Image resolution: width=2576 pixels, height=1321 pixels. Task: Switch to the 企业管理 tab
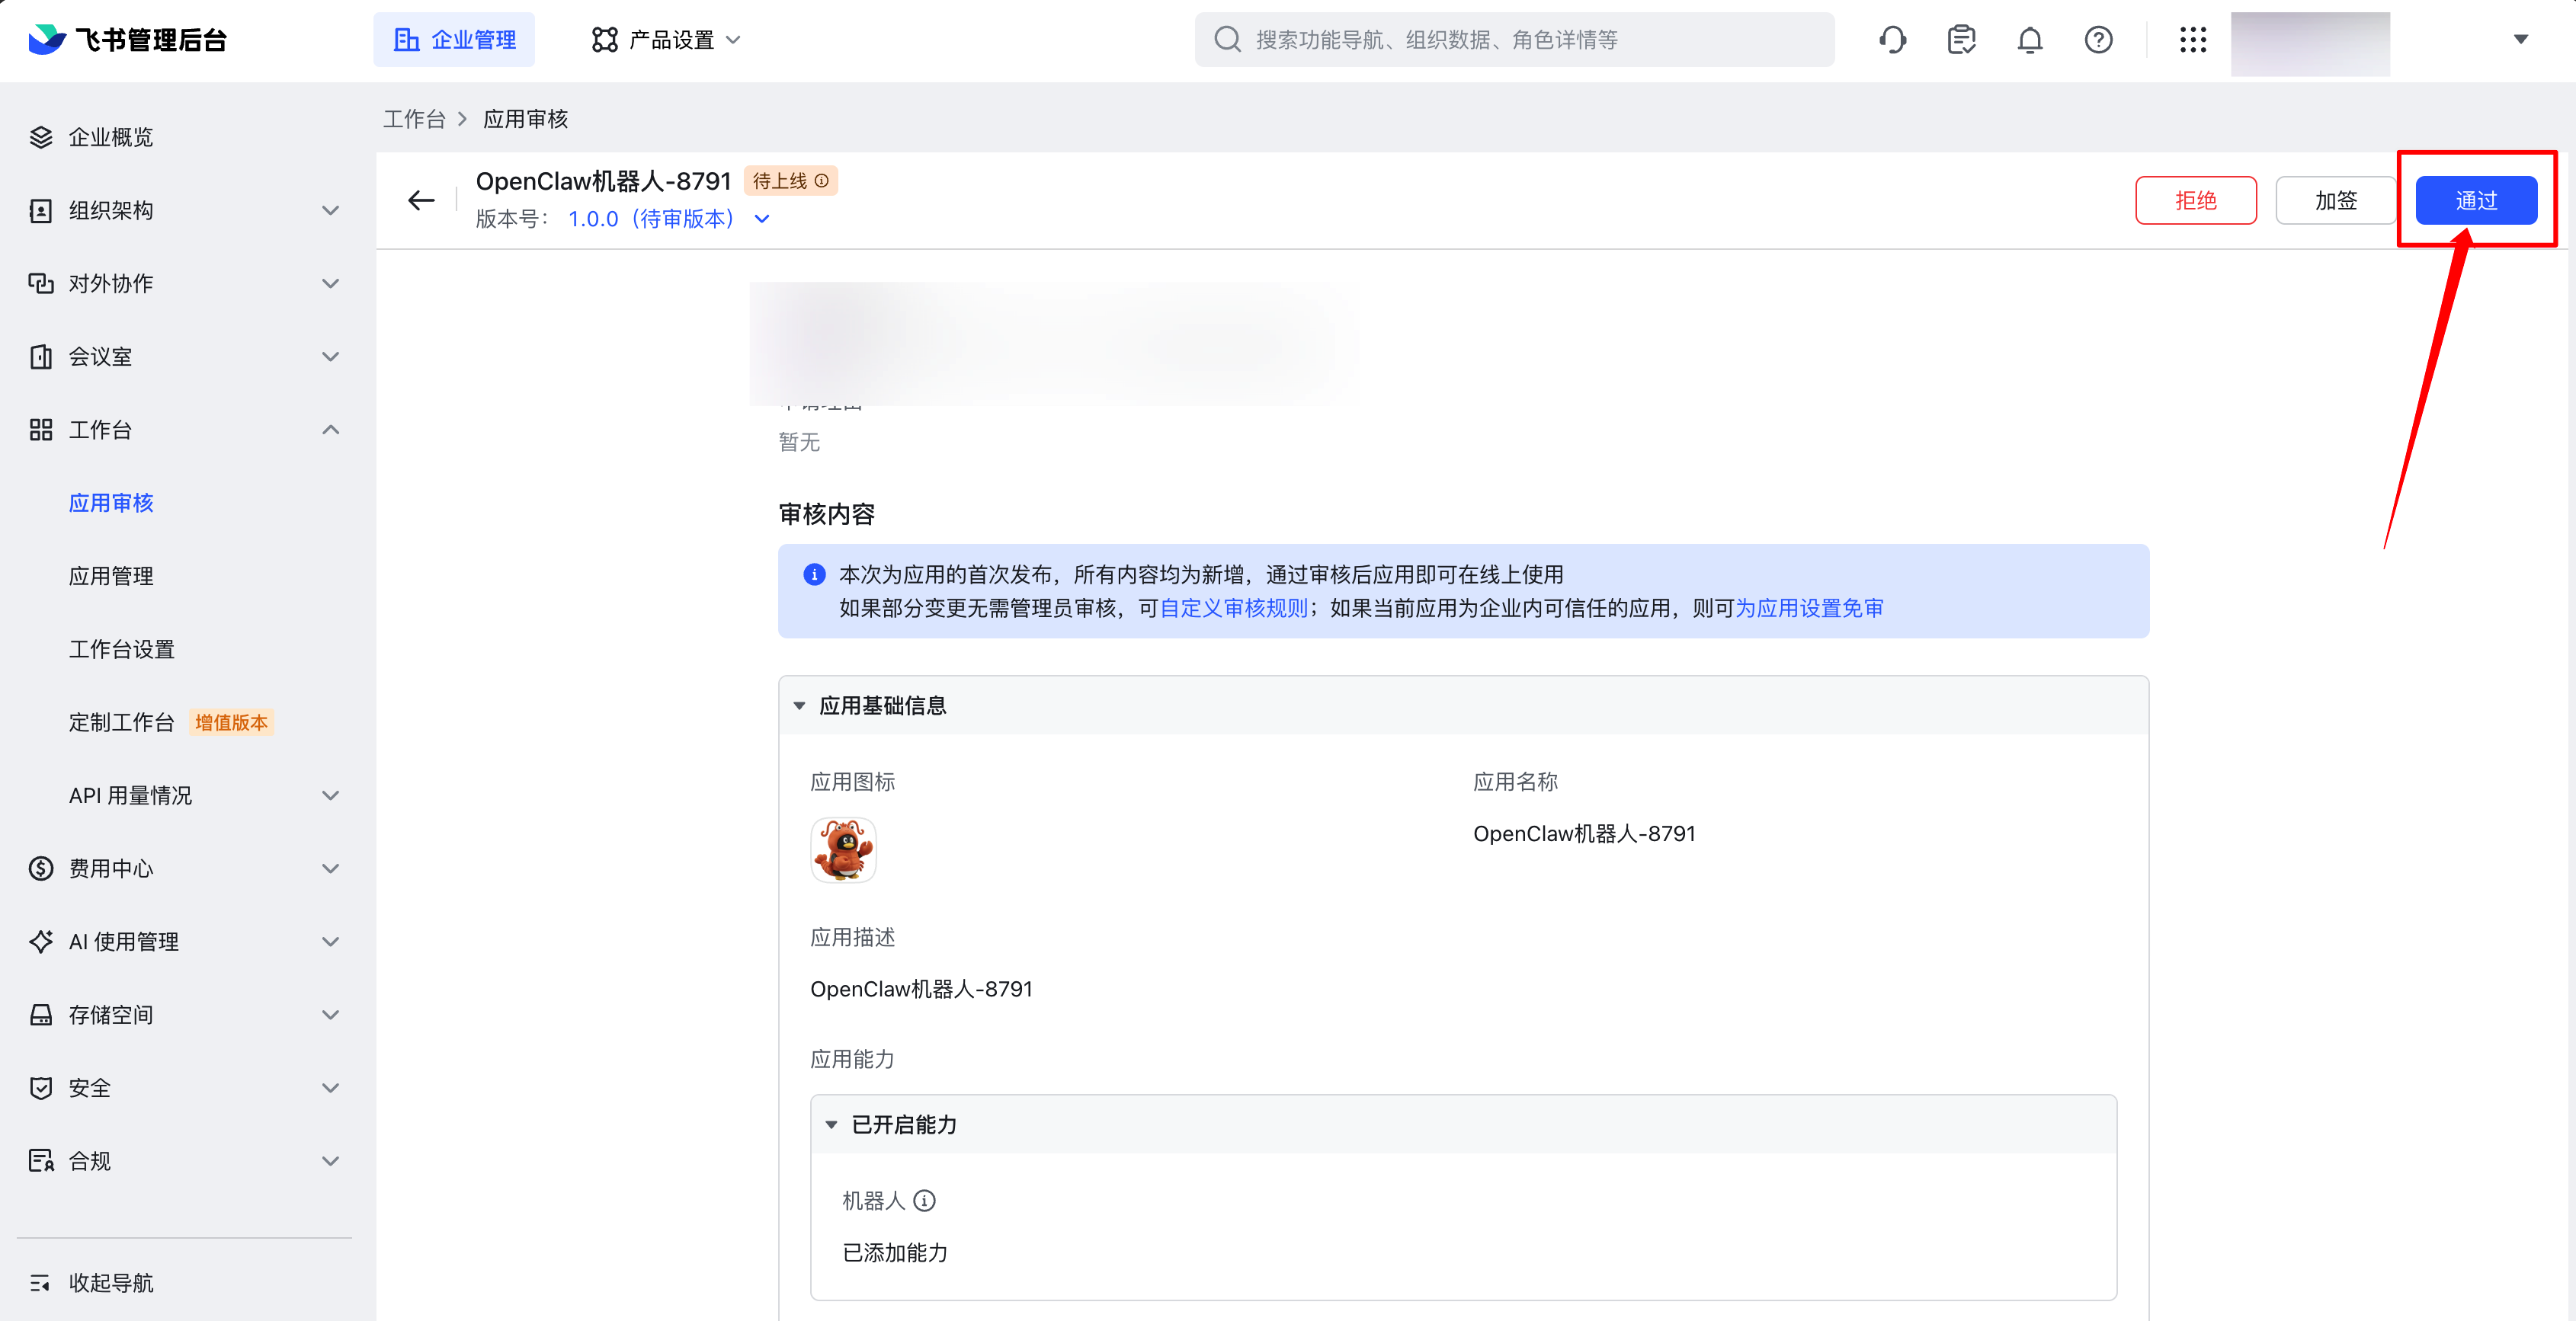click(454, 39)
